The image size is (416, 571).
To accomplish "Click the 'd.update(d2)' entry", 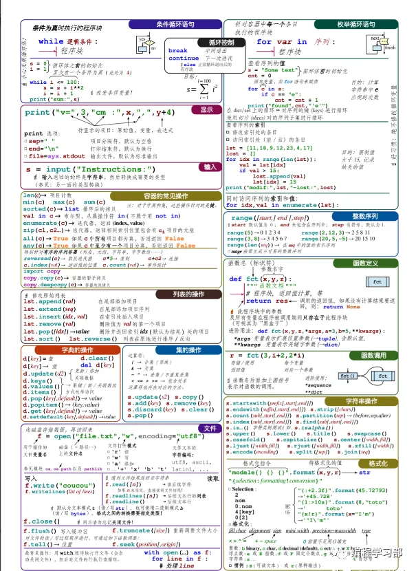I will [x=45, y=374].
